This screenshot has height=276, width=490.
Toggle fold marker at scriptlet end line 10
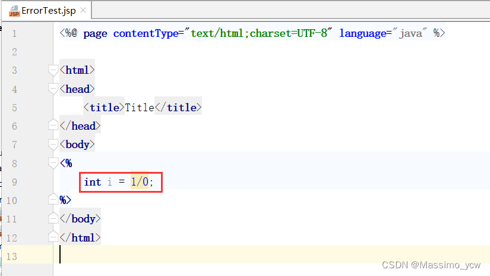[x=53, y=199]
